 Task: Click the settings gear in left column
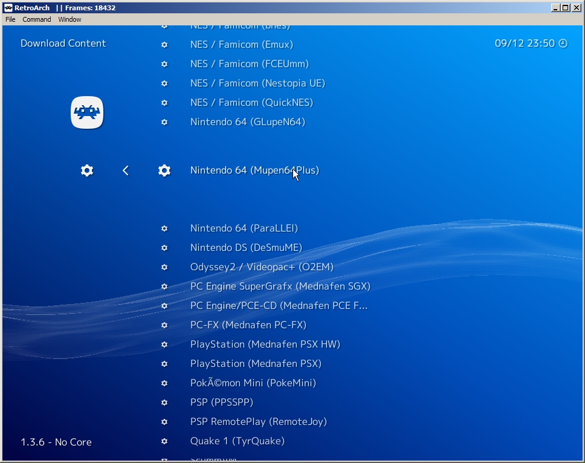pos(87,170)
